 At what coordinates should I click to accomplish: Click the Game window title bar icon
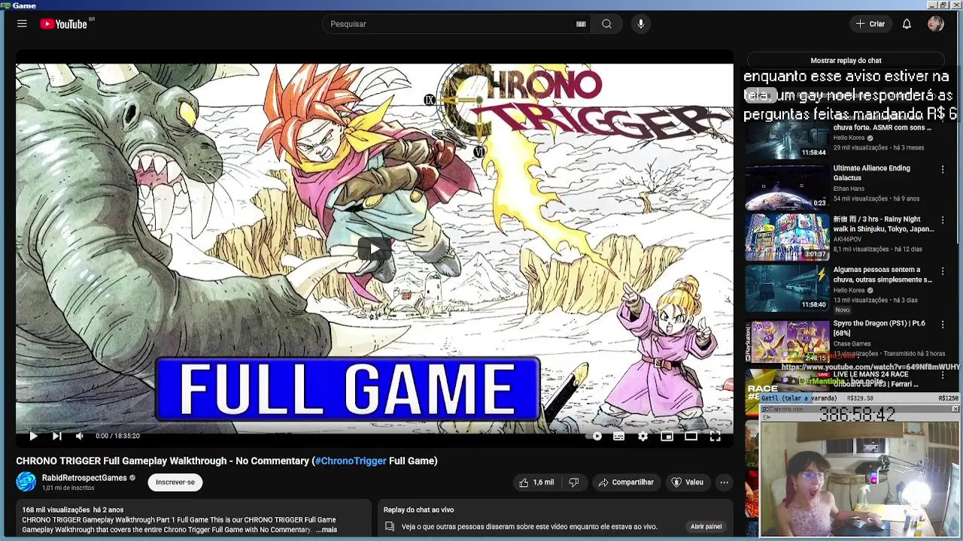coord(5,5)
